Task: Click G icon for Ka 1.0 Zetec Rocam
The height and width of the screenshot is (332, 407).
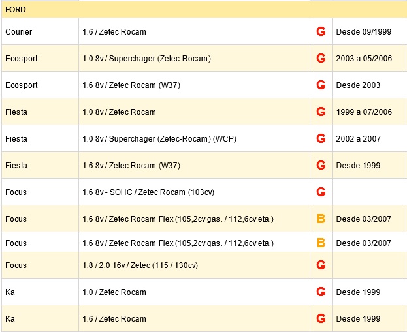Action: pyautogui.click(x=321, y=292)
